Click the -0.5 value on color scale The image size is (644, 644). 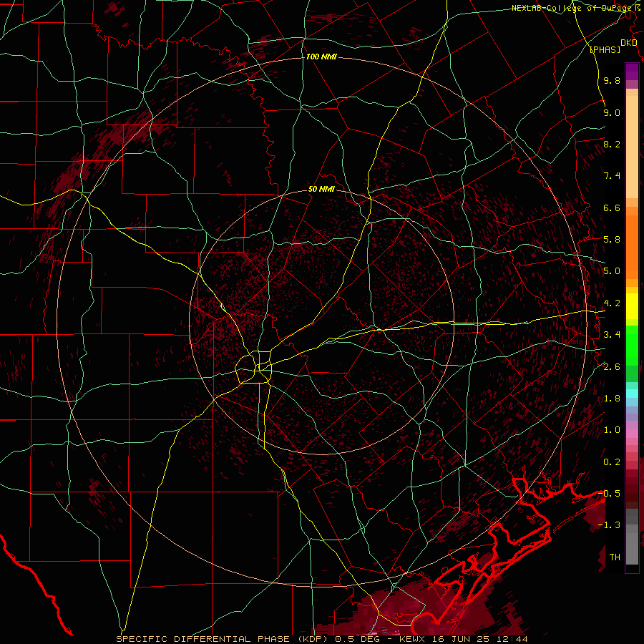[x=610, y=494]
